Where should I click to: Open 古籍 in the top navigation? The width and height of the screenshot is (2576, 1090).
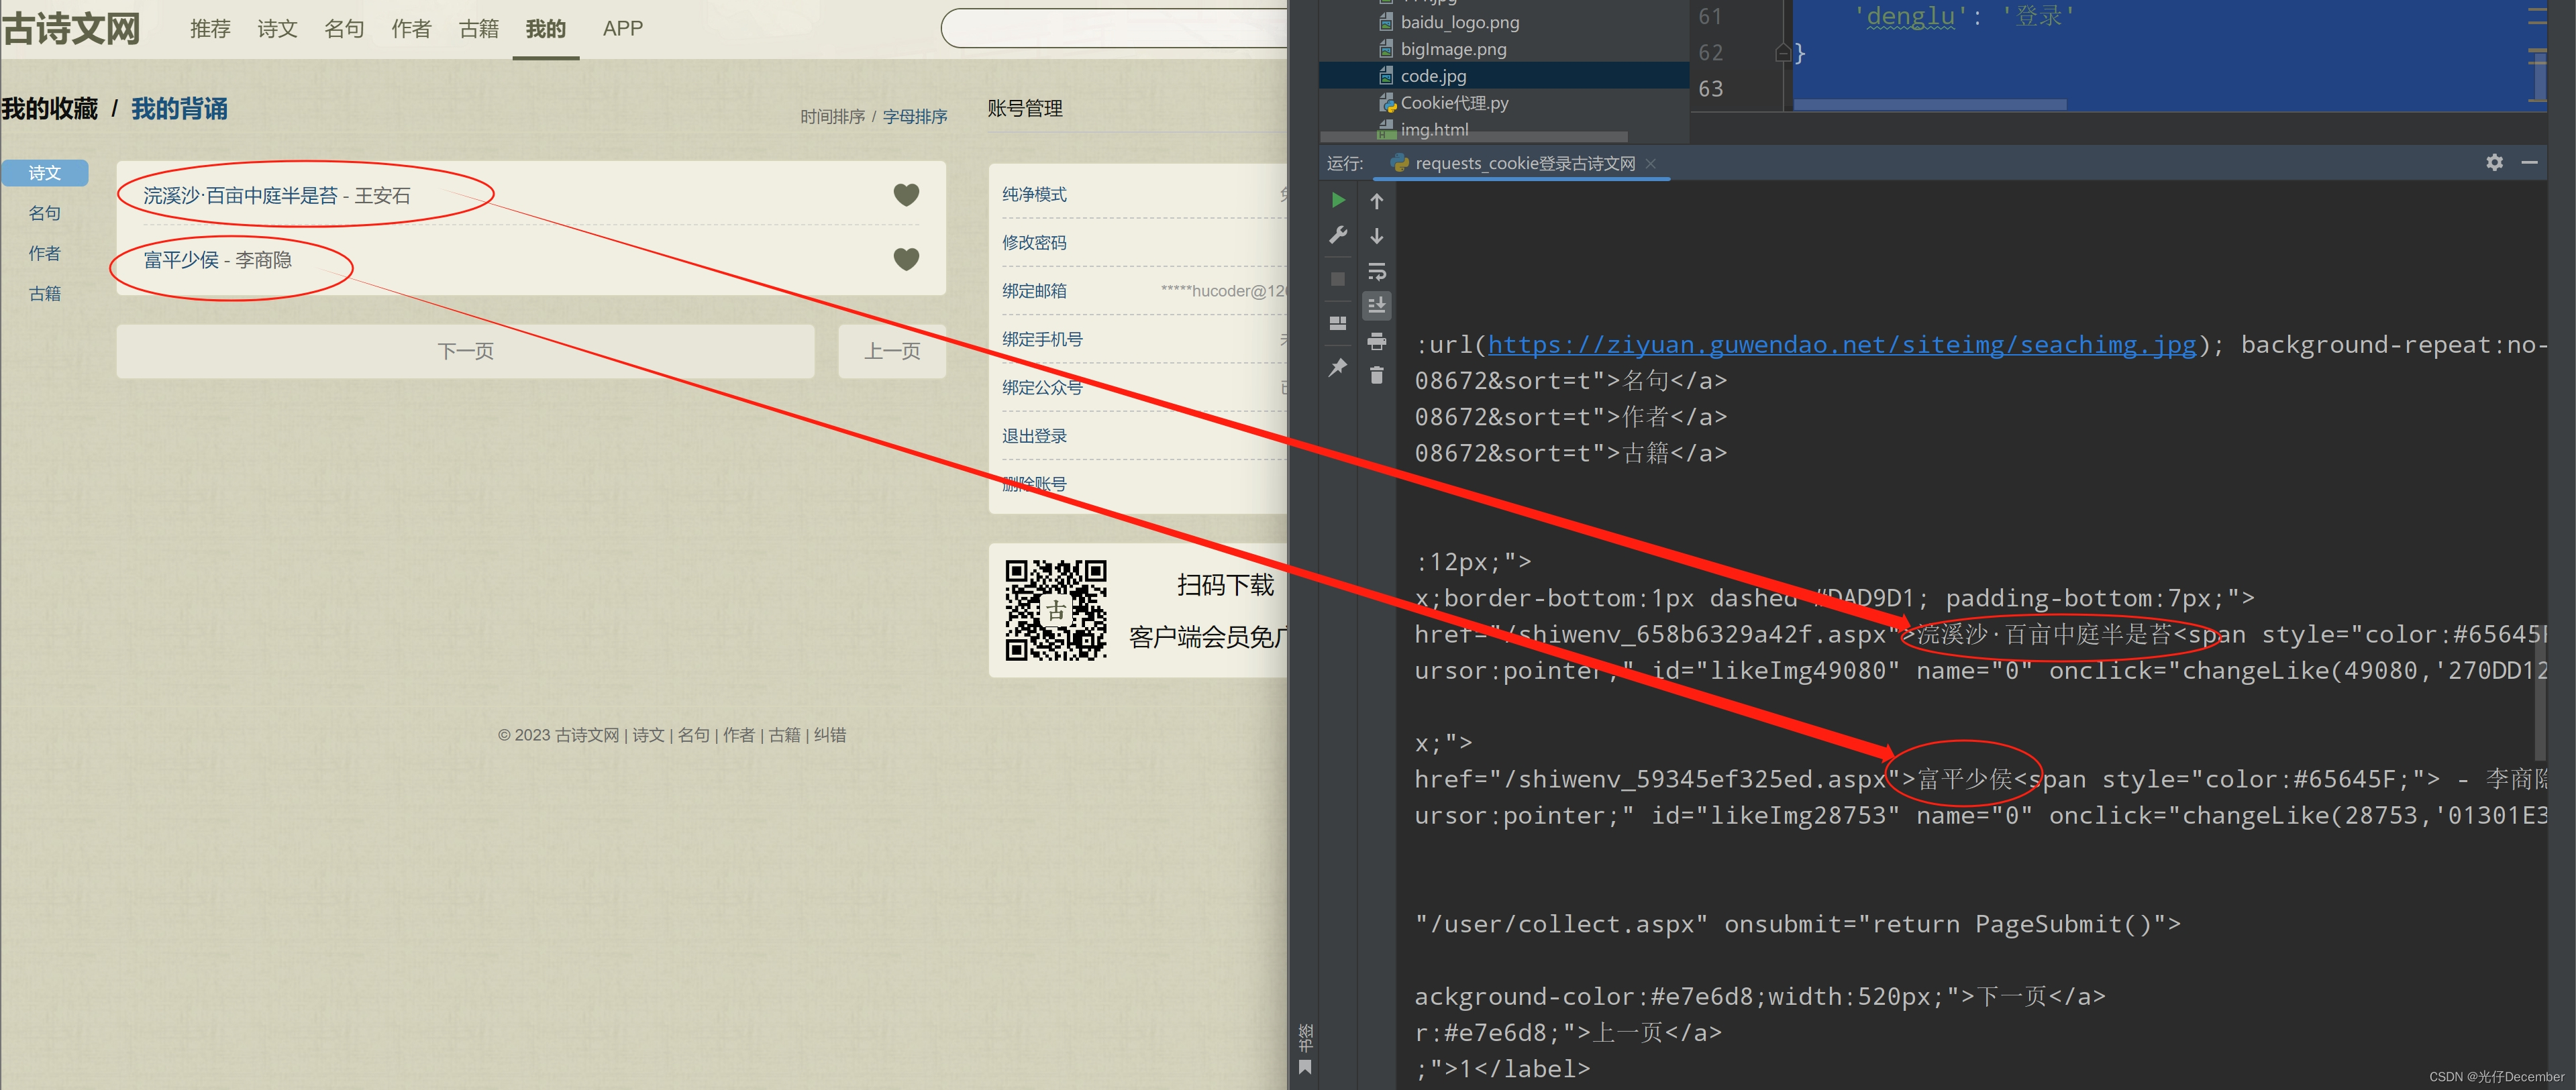pos(478,29)
